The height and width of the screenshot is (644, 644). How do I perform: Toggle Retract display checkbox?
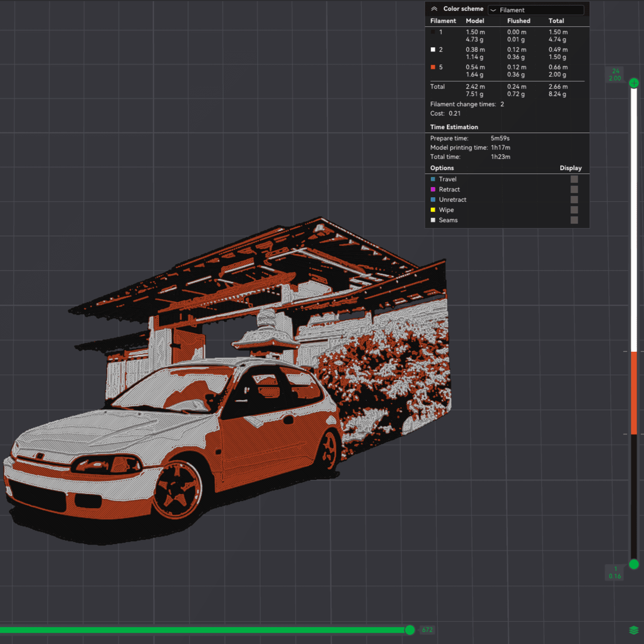point(574,189)
